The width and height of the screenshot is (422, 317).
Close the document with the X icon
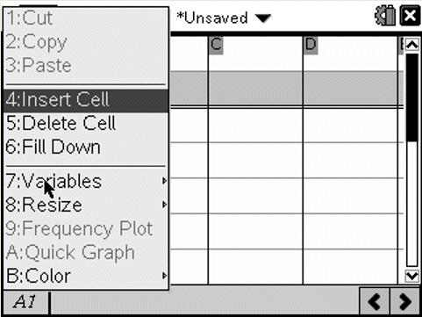410,16
